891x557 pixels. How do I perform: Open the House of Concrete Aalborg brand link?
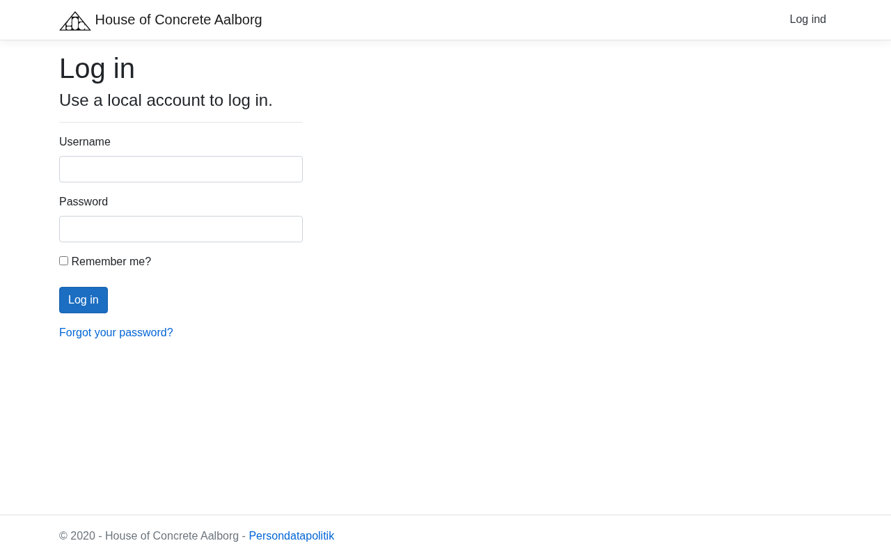pos(178,19)
